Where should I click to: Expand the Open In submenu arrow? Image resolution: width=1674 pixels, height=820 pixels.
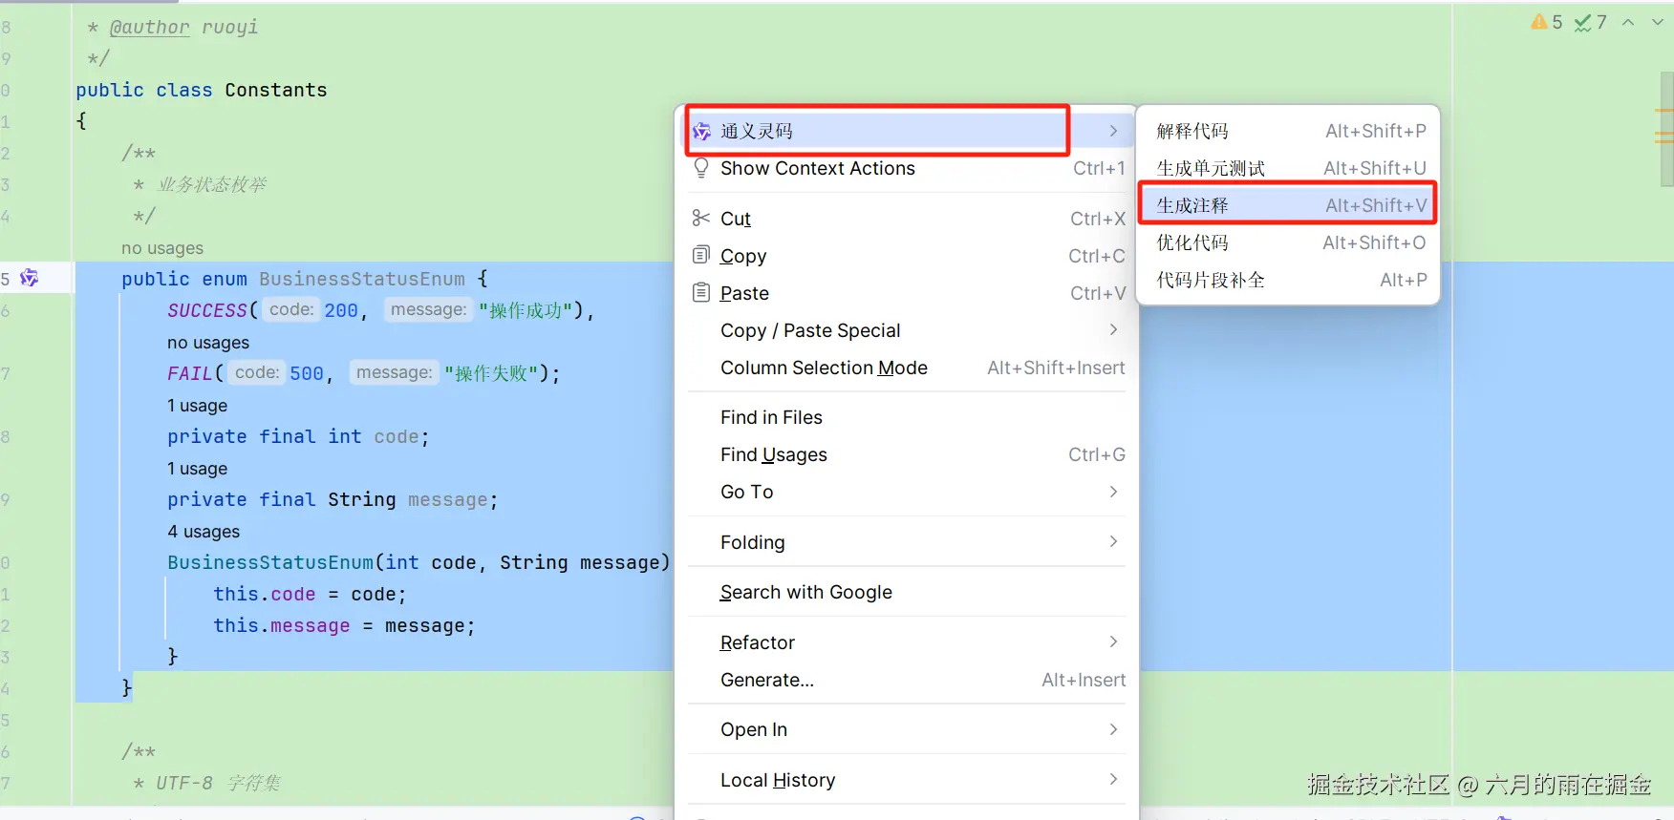(x=1113, y=729)
